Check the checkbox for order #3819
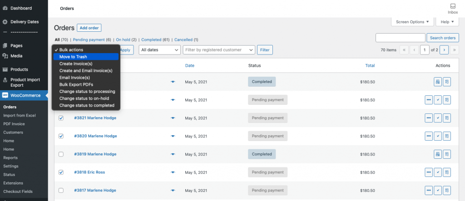The height and width of the screenshot is (201, 465). 61,154
